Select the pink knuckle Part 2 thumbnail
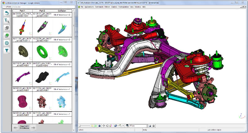This screenshot has height=133, width=248. [x=42, y=101]
